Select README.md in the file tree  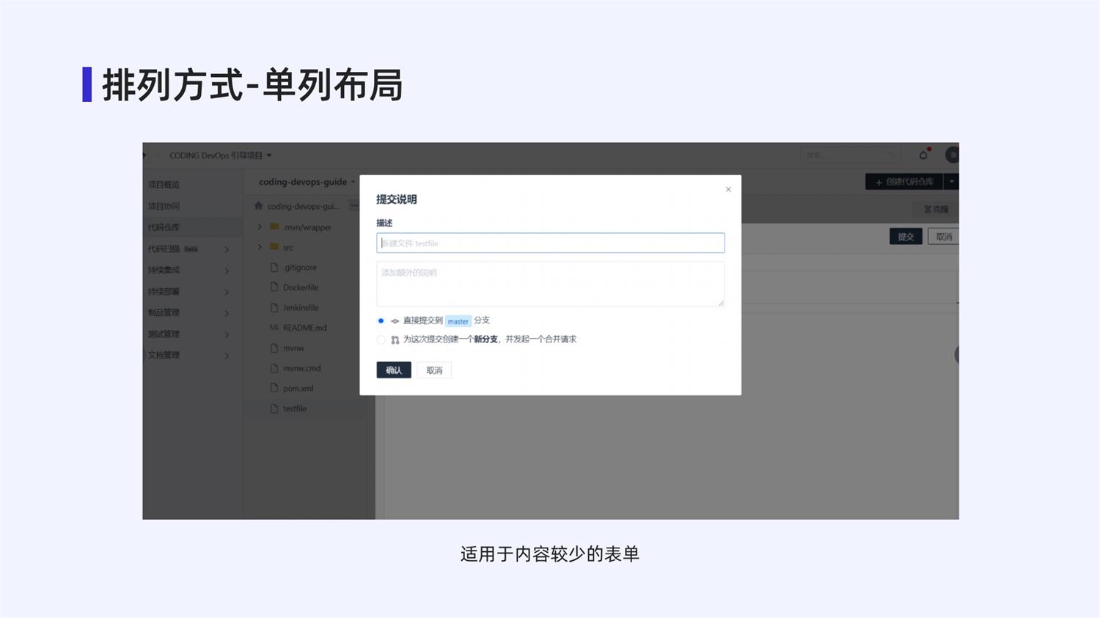tap(305, 328)
